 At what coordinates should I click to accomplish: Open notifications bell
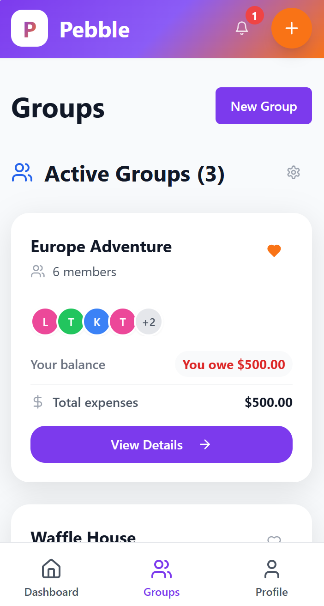(242, 28)
